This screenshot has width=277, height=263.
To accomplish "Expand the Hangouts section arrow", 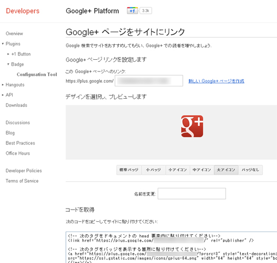I will pyautogui.click(x=3, y=85).
